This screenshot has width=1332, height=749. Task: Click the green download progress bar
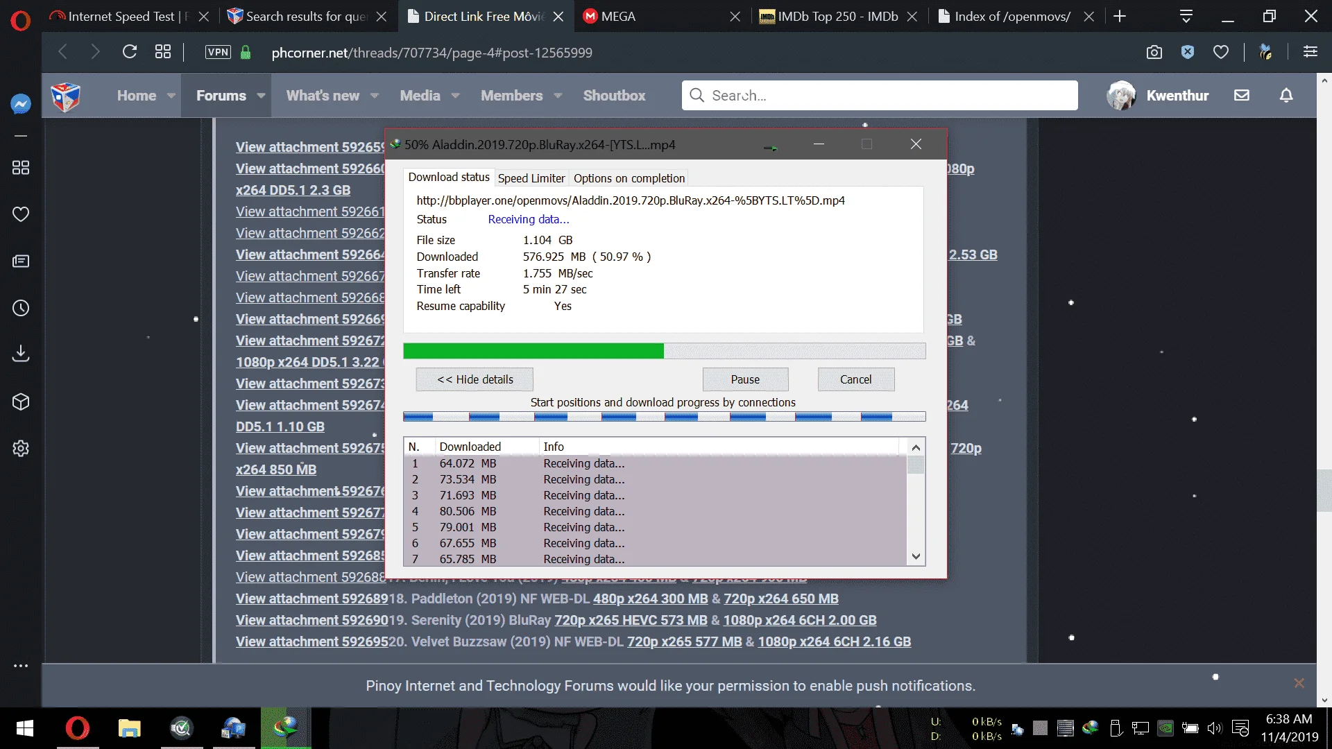pos(664,351)
